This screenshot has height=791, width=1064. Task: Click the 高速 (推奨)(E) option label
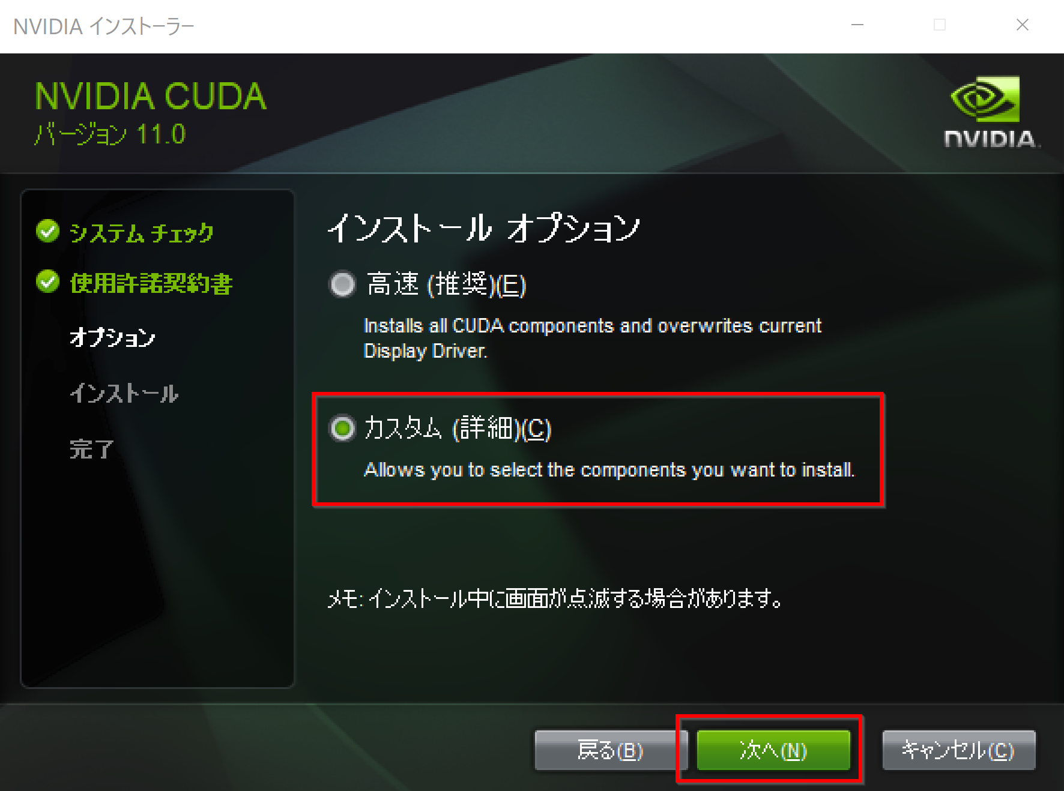pyautogui.click(x=446, y=284)
